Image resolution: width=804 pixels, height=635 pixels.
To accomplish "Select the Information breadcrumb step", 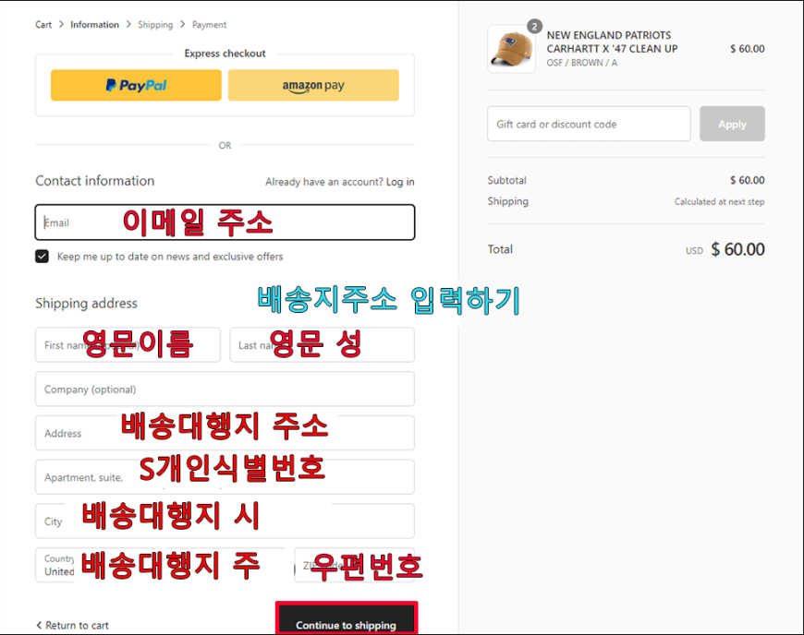I will 94,25.
